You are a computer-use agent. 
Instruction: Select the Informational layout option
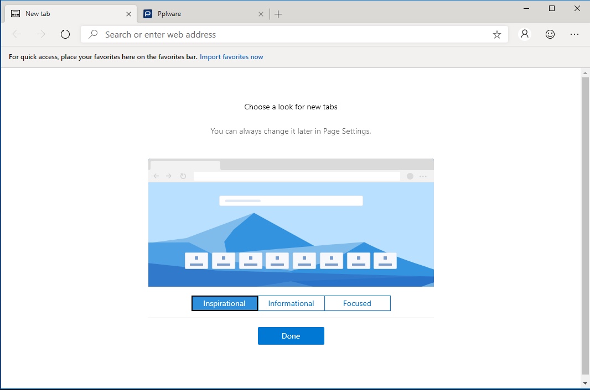tap(291, 303)
